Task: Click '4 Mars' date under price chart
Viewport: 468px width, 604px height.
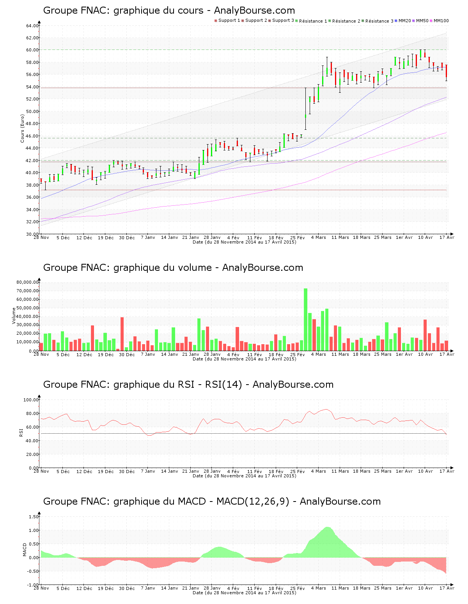Action: (x=319, y=238)
